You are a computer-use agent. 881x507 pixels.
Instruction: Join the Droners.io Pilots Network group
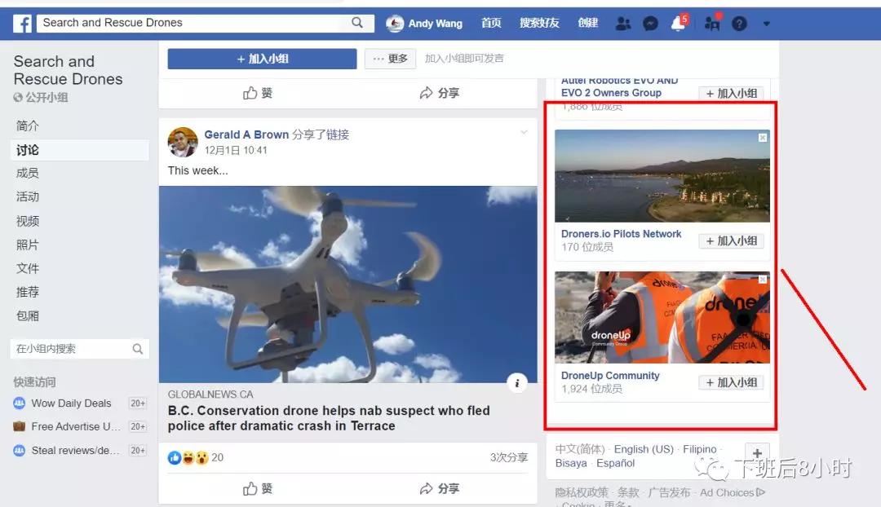731,241
